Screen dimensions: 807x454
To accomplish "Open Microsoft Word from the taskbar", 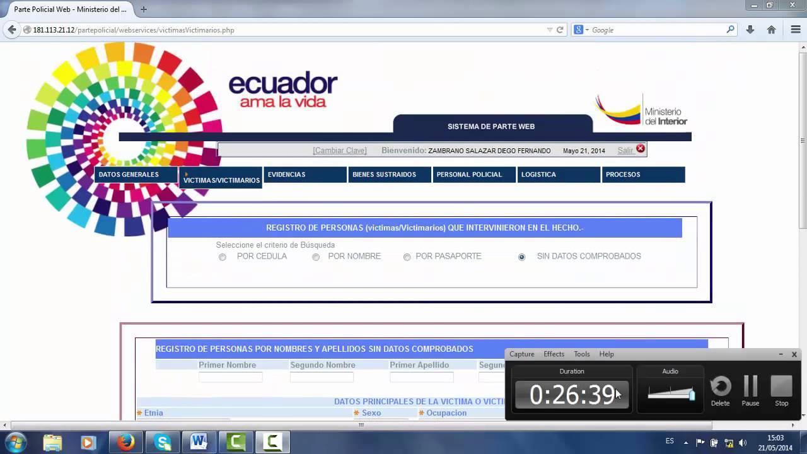I will [x=199, y=443].
